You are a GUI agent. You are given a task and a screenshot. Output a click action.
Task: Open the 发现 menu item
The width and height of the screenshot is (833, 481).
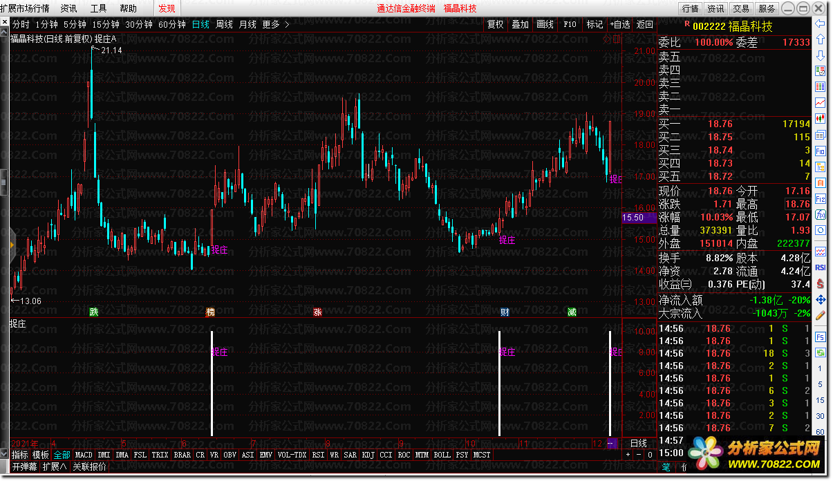[x=167, y=8]
